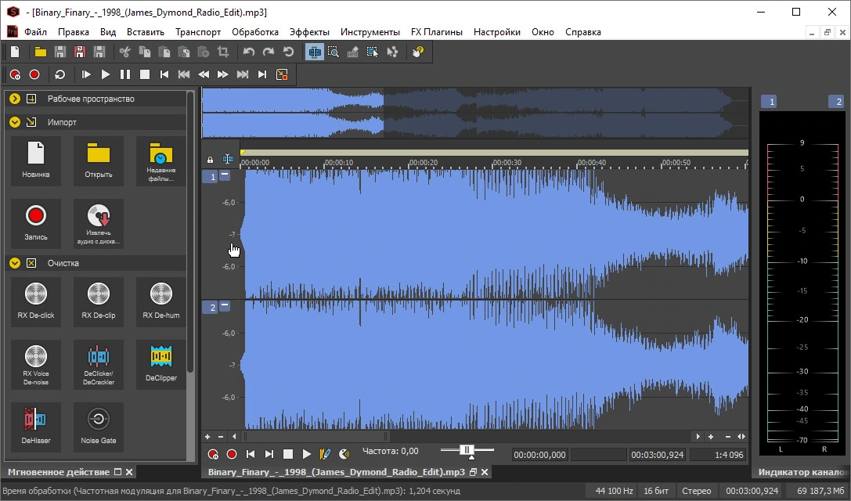
Task: Click the Redo arrow icon
Action: [x=269, y=52]
